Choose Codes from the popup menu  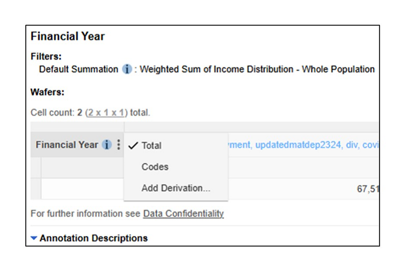coord(155,167)
